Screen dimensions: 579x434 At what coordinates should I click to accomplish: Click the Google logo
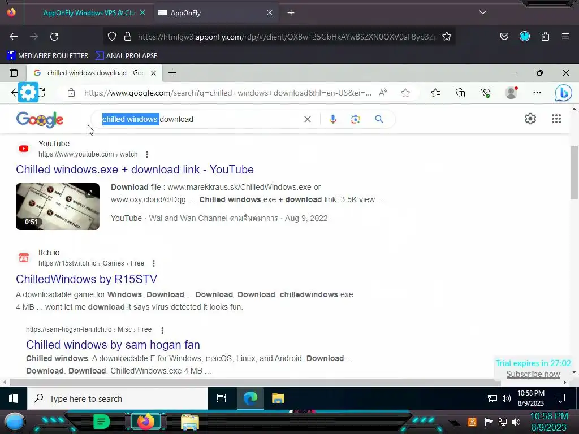[40, 120]
